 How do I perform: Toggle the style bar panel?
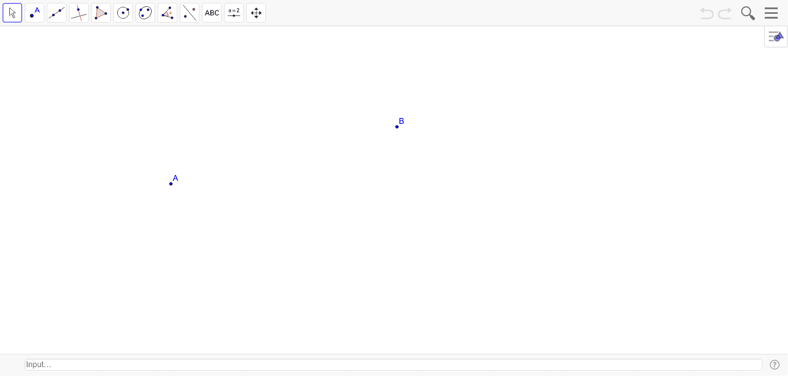click(776, 36)
